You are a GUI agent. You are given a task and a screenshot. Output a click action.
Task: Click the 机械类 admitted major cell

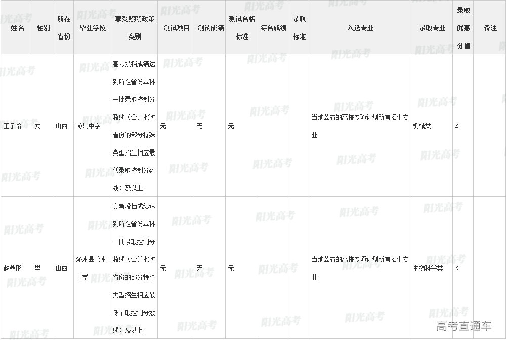[422, 126]
